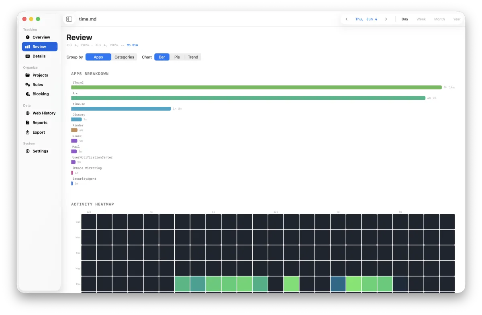The width and height of the screenshot is (482, 315).
Task: Click the Rules icon in sidebar
Action: click(x=28, y=85)
